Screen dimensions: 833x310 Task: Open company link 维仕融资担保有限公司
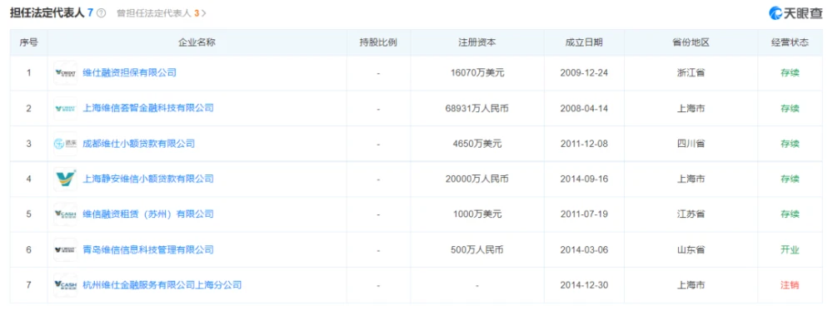130,73
